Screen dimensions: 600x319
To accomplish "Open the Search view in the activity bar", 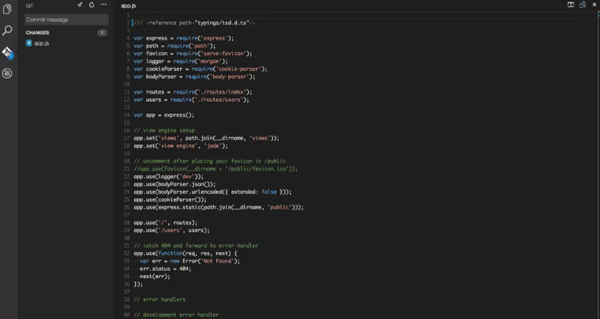I will pos(7,31).
